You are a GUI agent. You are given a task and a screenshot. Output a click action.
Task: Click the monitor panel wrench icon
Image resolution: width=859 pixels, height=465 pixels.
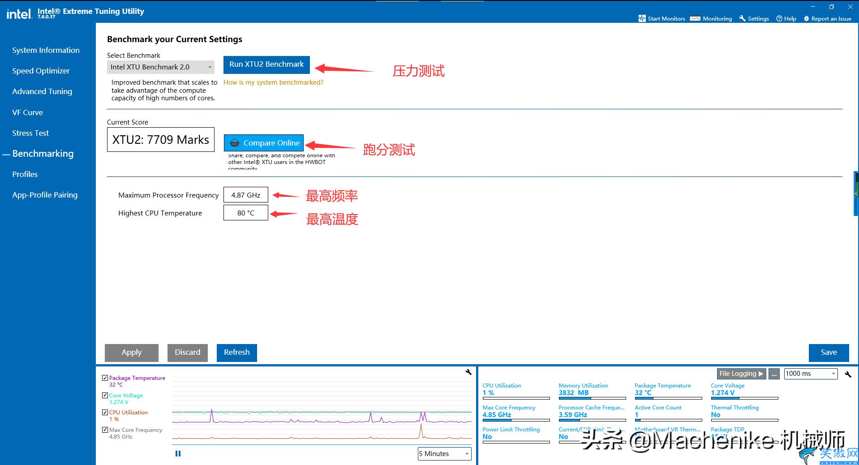848,374
